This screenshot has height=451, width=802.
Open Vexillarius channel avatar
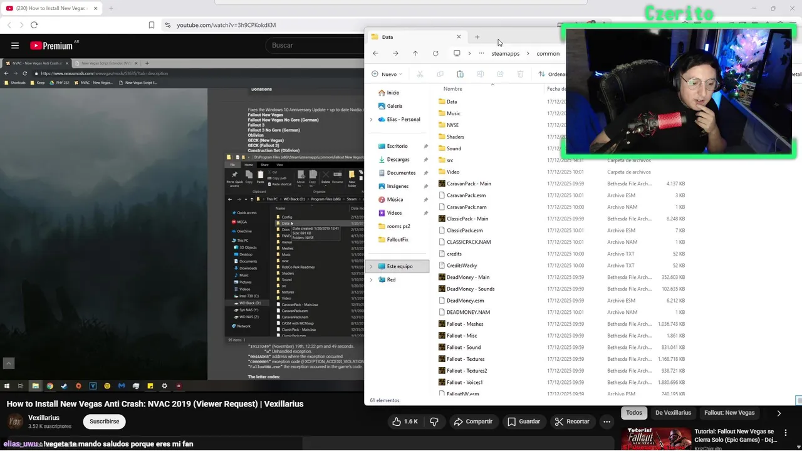16,422
